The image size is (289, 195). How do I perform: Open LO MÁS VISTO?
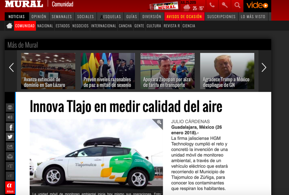(x=253, y=17)
